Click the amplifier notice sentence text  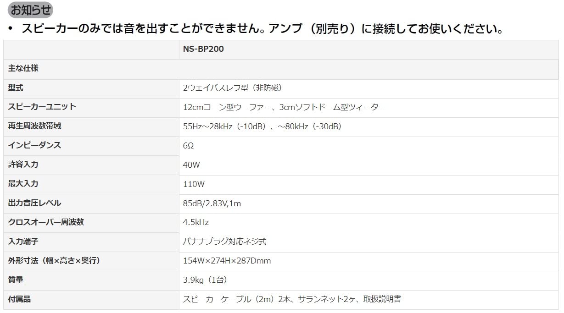click(262, 29)
